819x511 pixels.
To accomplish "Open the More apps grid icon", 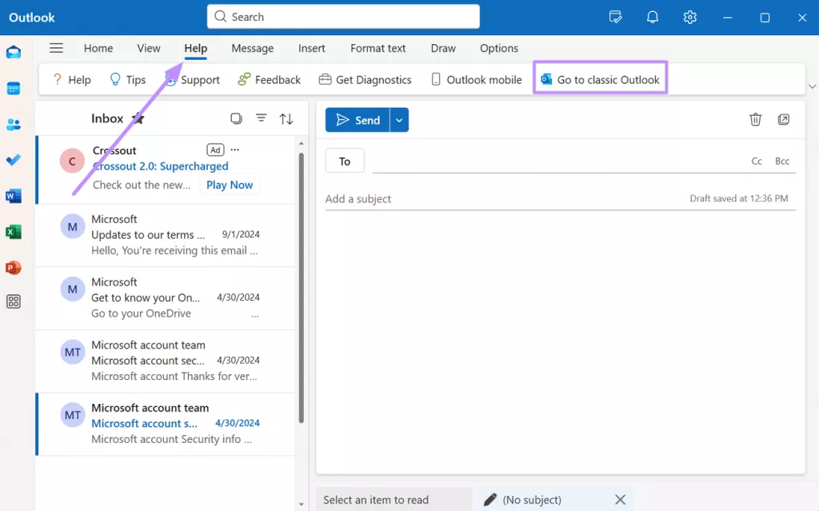I will (x=14, y=301).
